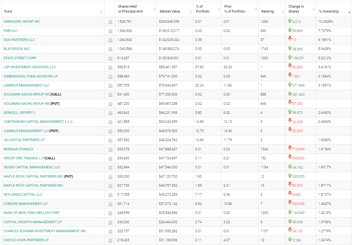Open the CASTLE HOOK PARTNERS LP link
The image size is (352, 245).
point(26,240)
